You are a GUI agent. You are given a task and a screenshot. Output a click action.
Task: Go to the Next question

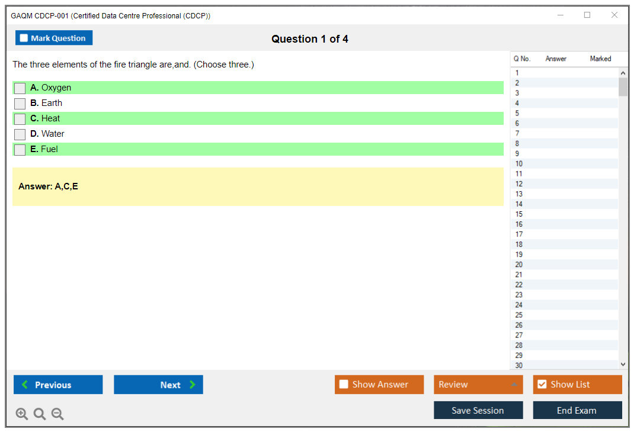pyautogui.click(x=158, y=385)
